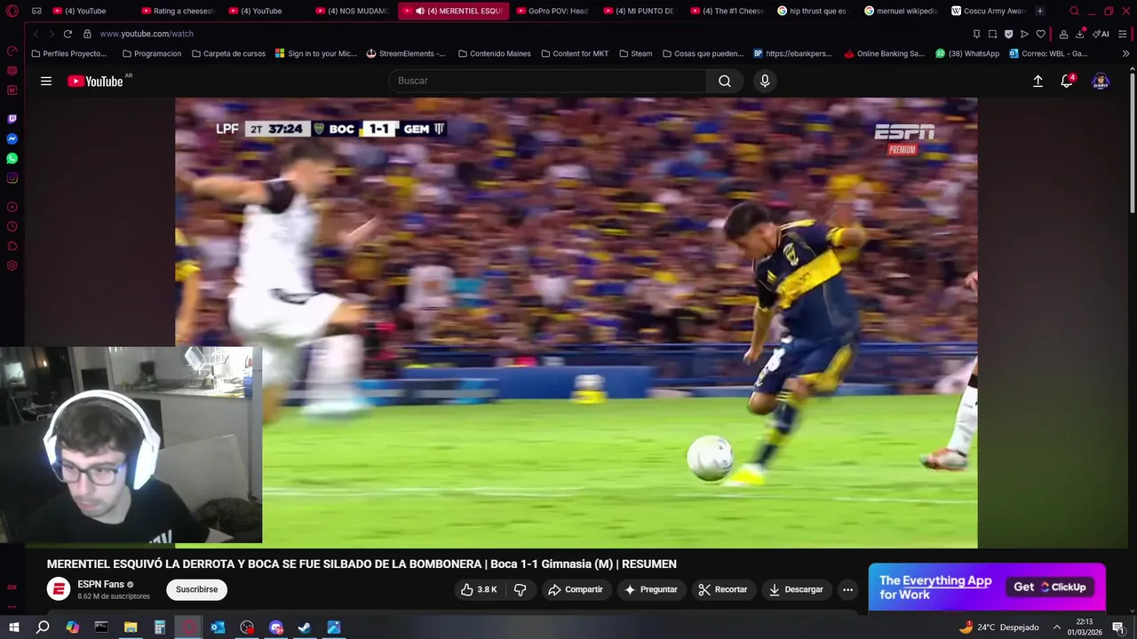Switch to the NOS MUDAMOS tab
The image size is (1137, 639).
tap(352, 11)
